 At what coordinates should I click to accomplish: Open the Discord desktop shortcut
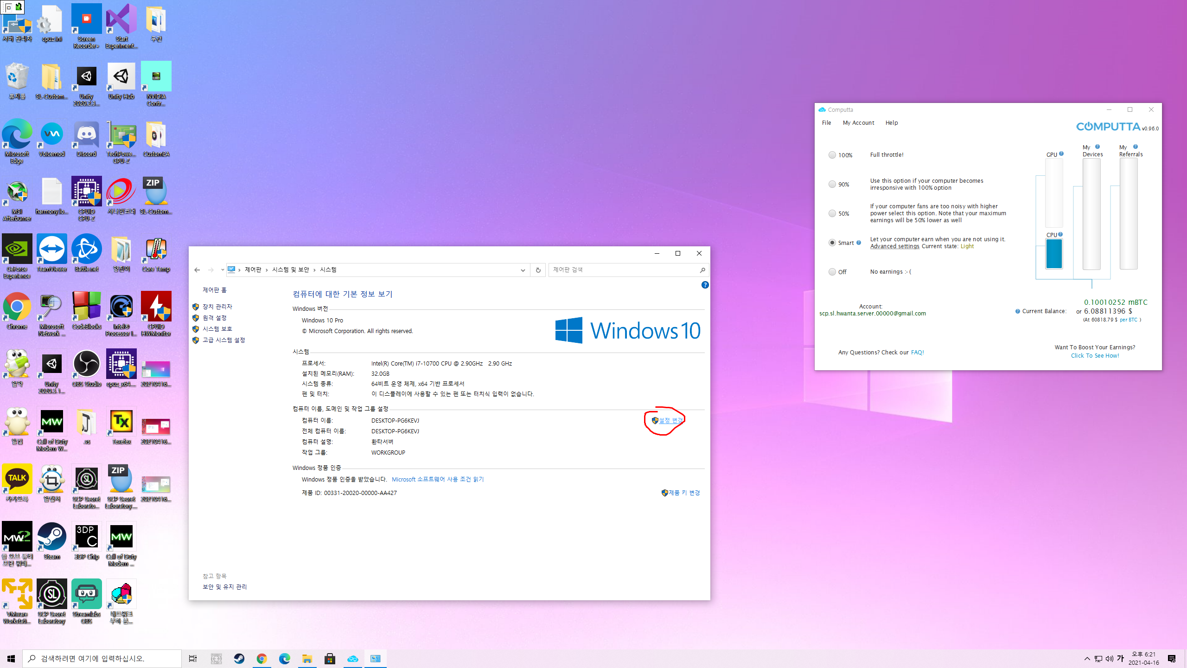coord(86,139)
